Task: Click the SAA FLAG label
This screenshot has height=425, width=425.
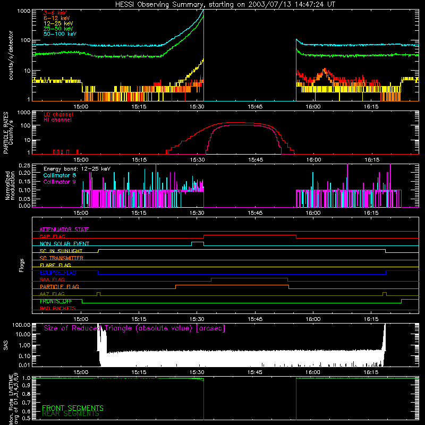Action: pos(52,280)
